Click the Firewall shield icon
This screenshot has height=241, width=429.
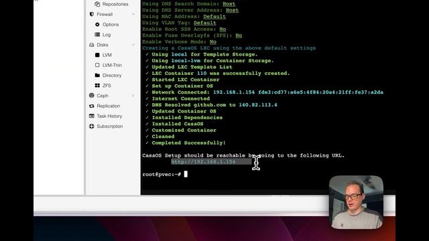click(x=92, y=14)
